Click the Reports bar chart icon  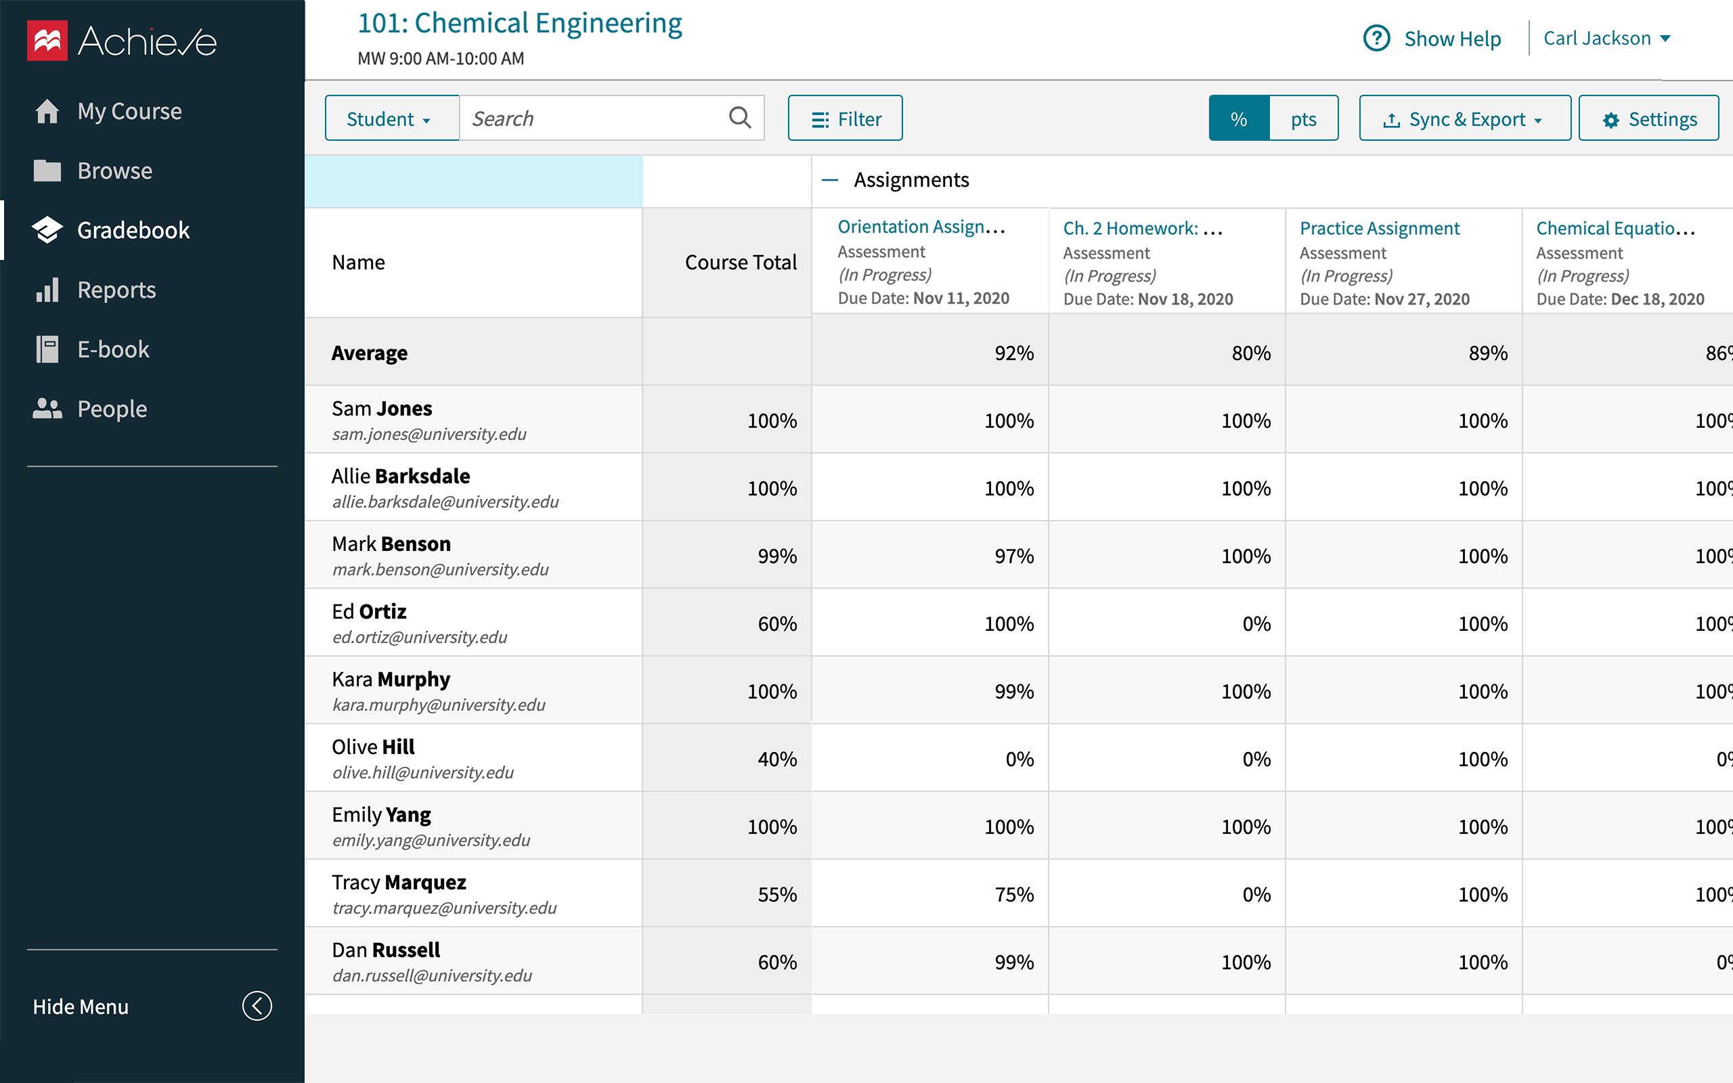click(47, 290)
